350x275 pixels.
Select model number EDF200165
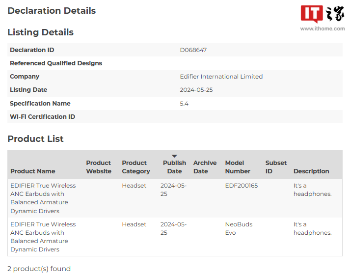242,186
